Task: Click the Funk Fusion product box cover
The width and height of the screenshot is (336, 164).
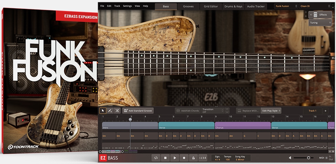Action: pyautogui.click(x=50, y=81)
